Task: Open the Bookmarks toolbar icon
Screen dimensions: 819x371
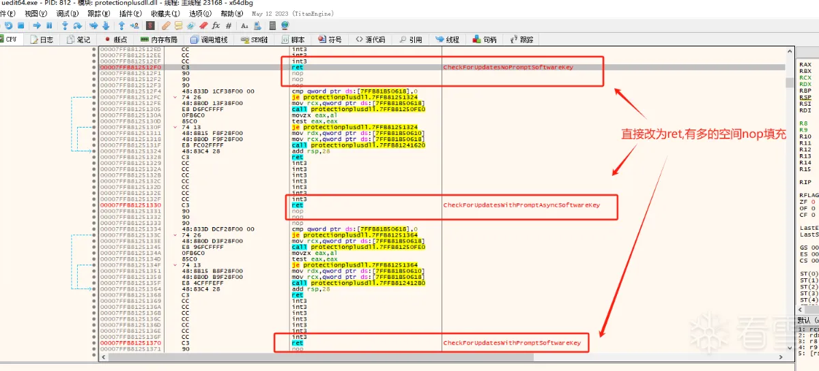Action: pos(203,26)
